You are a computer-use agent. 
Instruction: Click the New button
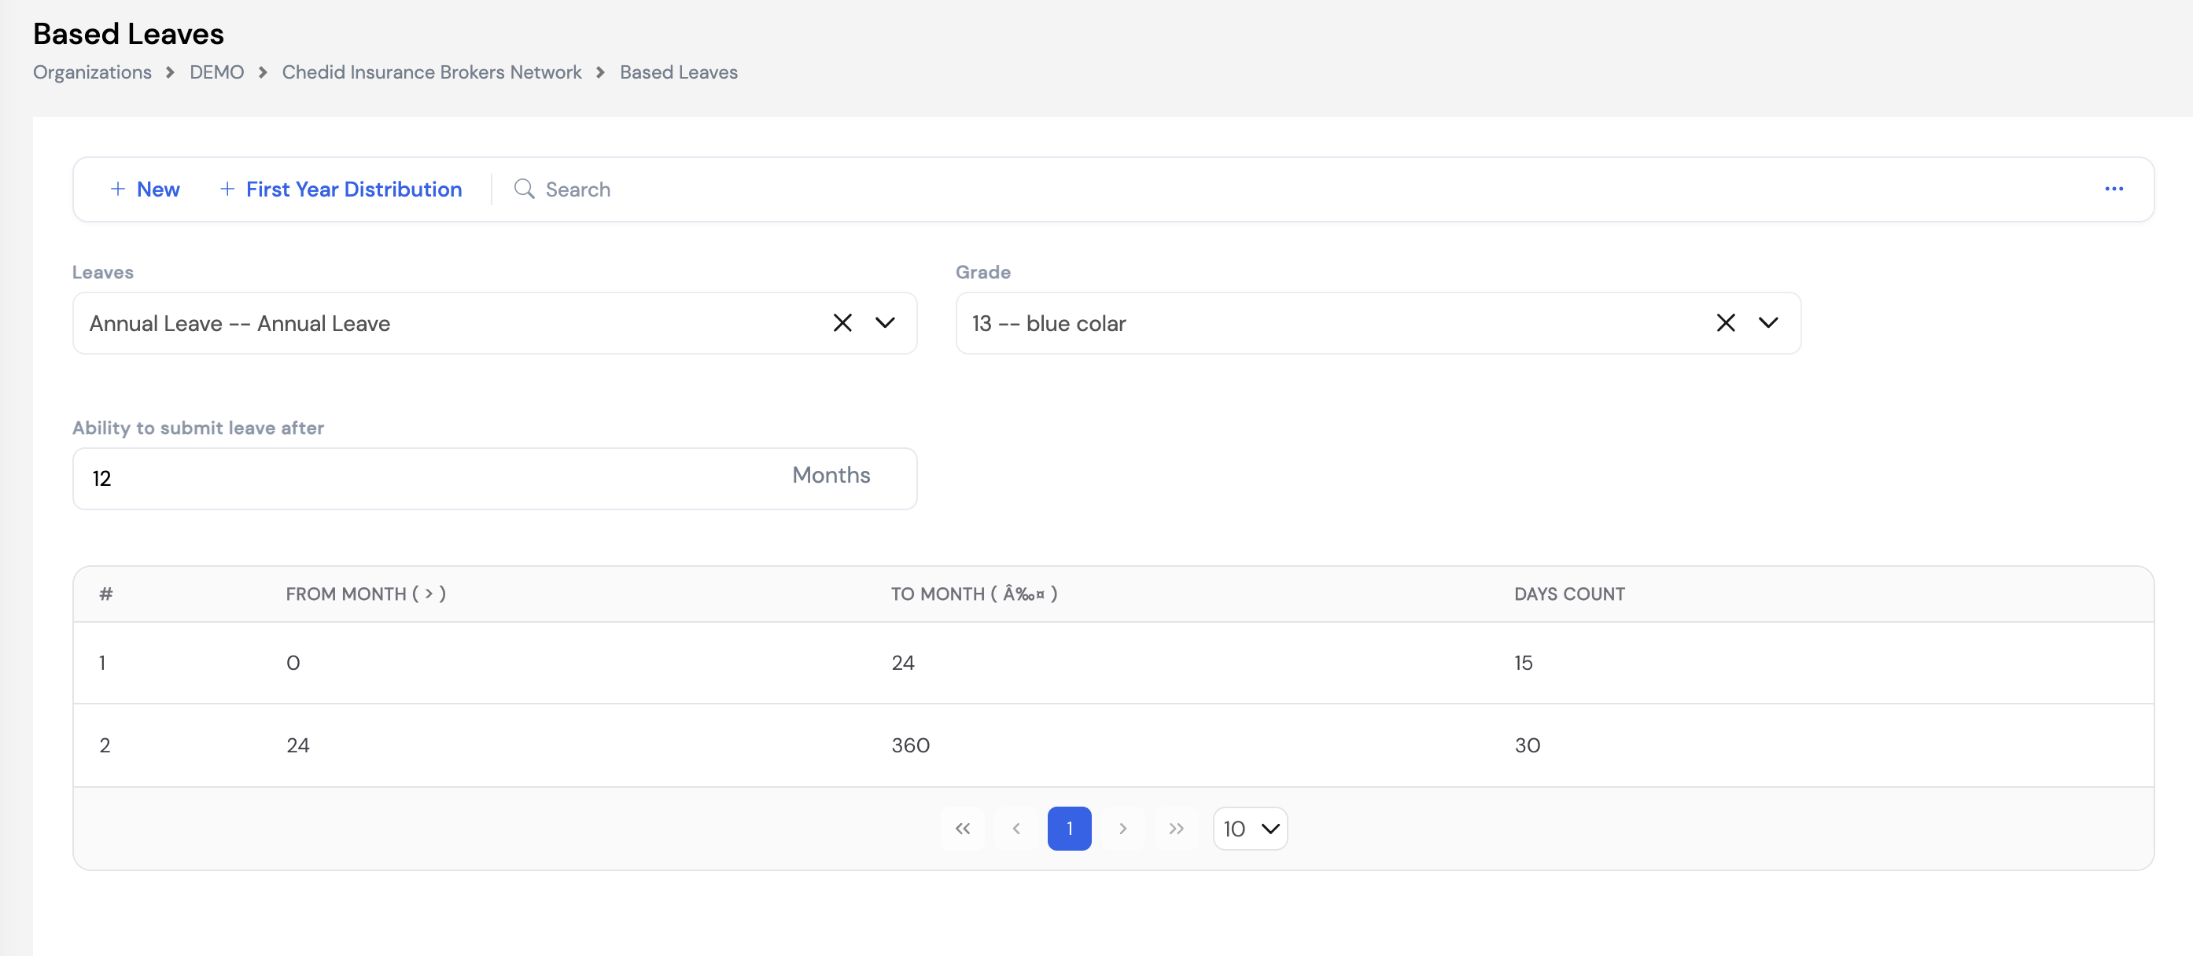(145, 189)
